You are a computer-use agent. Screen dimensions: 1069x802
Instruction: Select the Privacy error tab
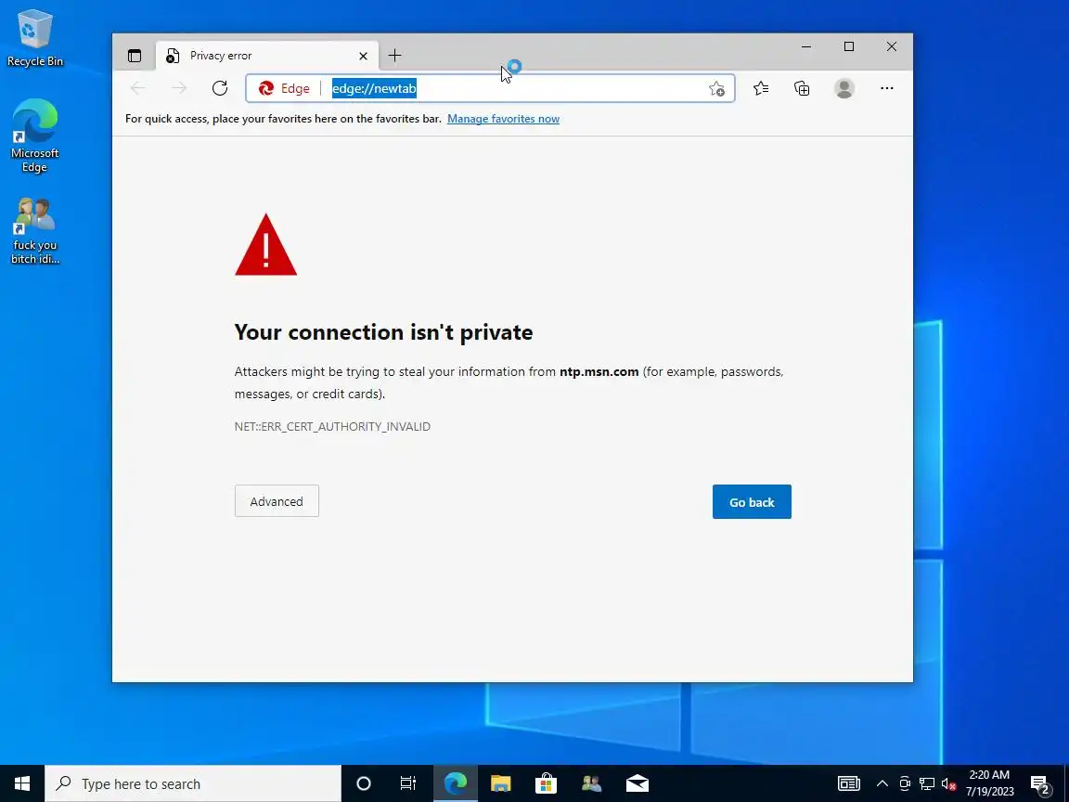[266, 56]
